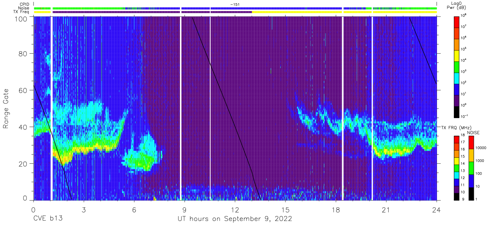Click the y-axis tick label '80'
The height and width of the screenshot is (227, 491).
pos(23,53)
